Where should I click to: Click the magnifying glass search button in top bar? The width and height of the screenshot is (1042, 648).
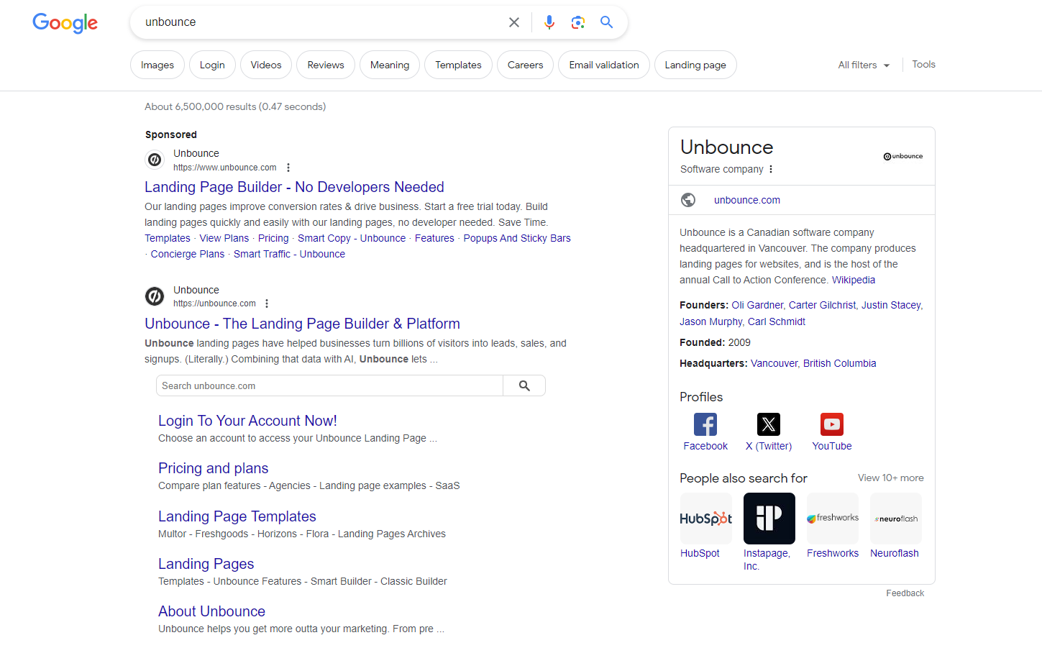pyautogui.click(x=607, y=22)
